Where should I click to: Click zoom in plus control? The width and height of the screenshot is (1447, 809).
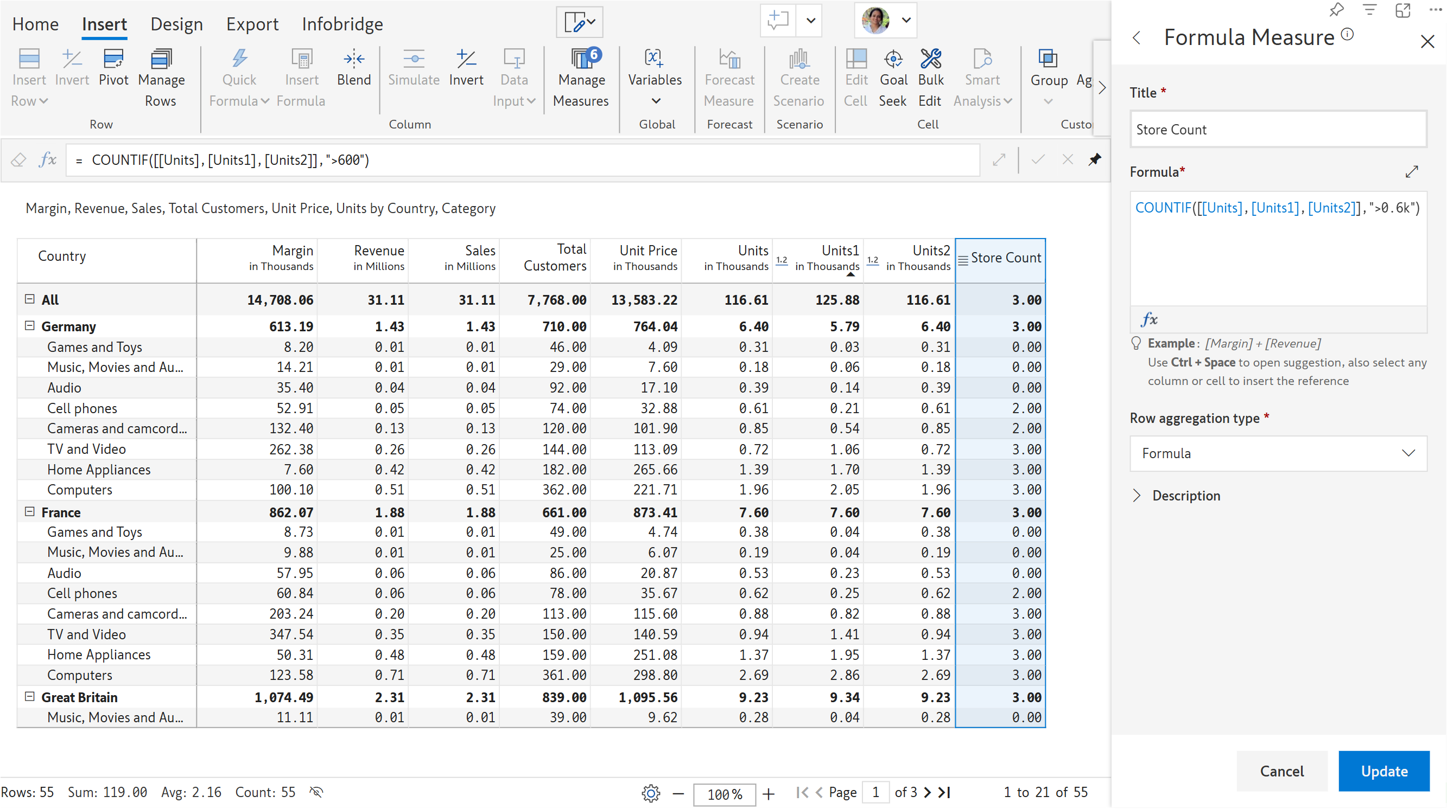coord(769,793)
